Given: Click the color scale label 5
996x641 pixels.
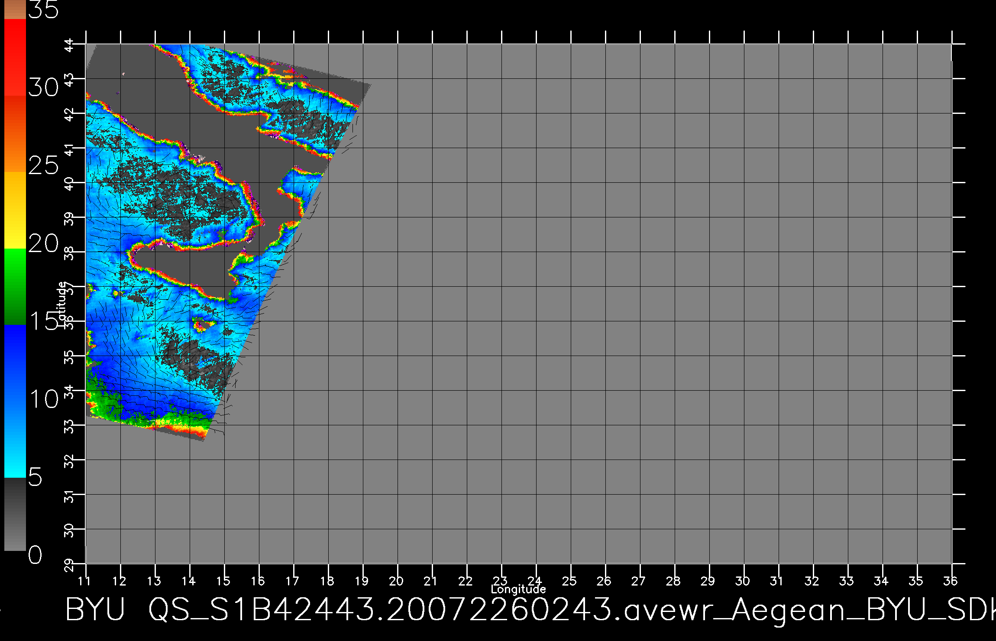Looking at the screenshot, I should 36,477.
